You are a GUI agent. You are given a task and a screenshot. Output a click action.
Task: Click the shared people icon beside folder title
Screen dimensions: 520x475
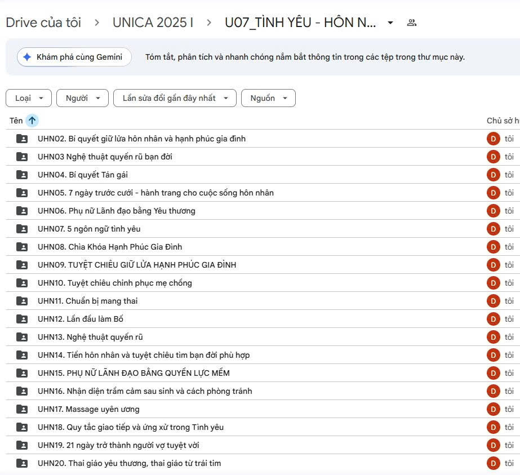tap(412, 23)
